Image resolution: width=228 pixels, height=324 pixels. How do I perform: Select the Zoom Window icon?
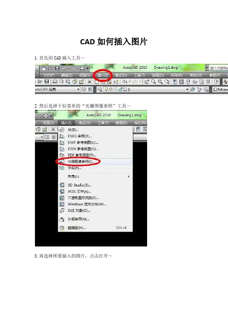click(x=160, y=82)
